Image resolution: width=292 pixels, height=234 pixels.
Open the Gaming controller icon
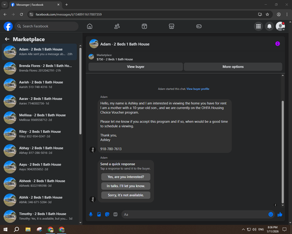click(x=199, y=26)
